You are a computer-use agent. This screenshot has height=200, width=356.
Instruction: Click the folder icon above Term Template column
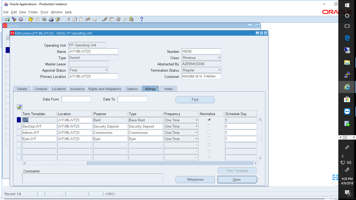20,107
